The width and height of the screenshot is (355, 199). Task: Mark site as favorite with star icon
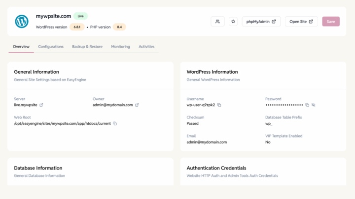(x=233, y=22)
